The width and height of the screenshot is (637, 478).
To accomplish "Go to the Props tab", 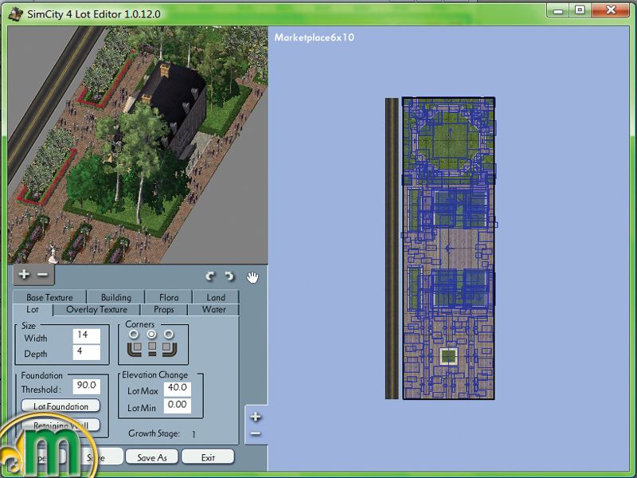I will click(x=164, y=310).
